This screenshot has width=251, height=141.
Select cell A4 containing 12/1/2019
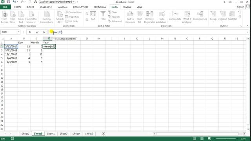point(11,54)
